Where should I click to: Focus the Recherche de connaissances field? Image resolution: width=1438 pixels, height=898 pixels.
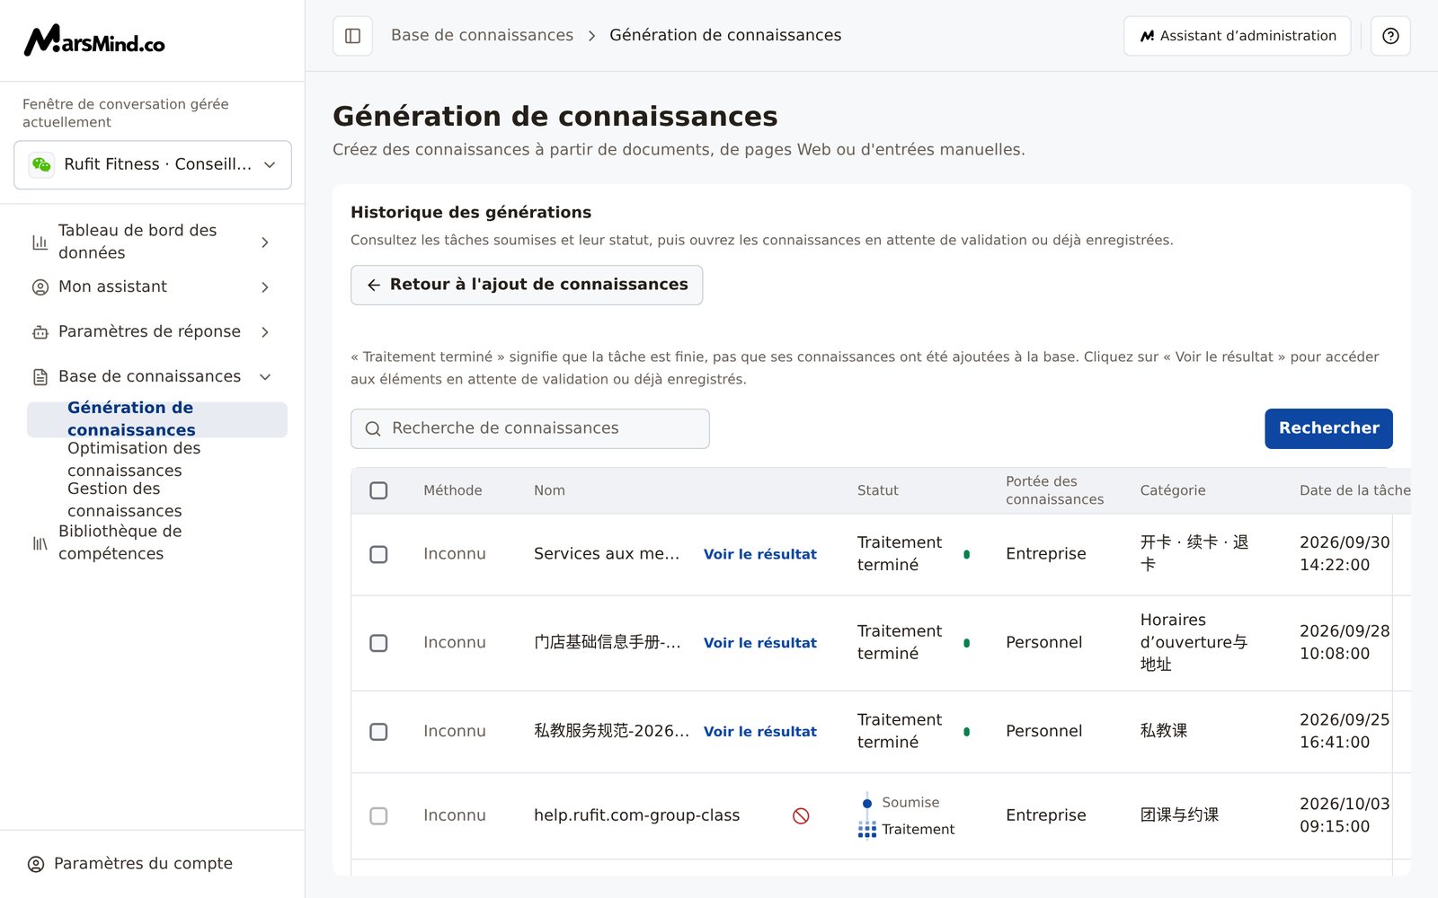click(x=530, y=429)
